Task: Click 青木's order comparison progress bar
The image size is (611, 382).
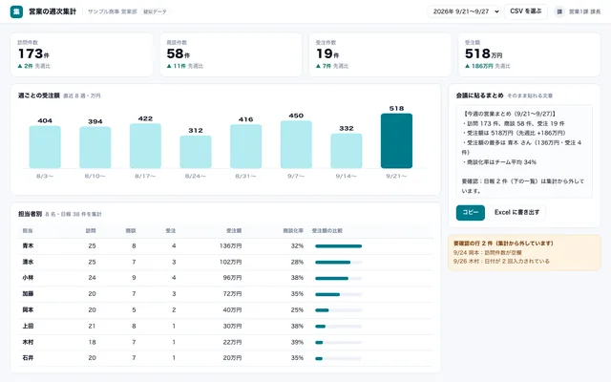Action: pos(339,246)
